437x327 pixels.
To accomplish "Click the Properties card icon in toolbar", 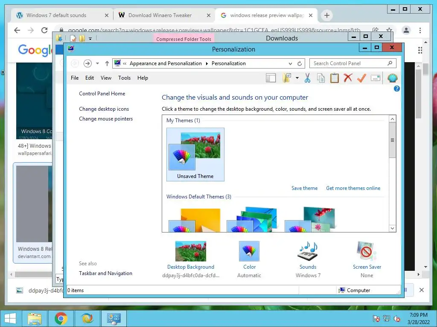I will (x=376, y=78).
